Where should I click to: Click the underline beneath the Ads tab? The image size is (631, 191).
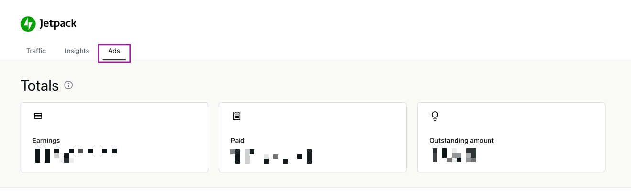(114, 60)
